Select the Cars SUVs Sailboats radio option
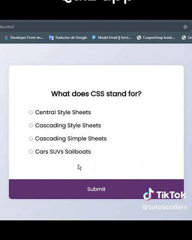This screenshot has height=240, width=192. click(31, 152)
